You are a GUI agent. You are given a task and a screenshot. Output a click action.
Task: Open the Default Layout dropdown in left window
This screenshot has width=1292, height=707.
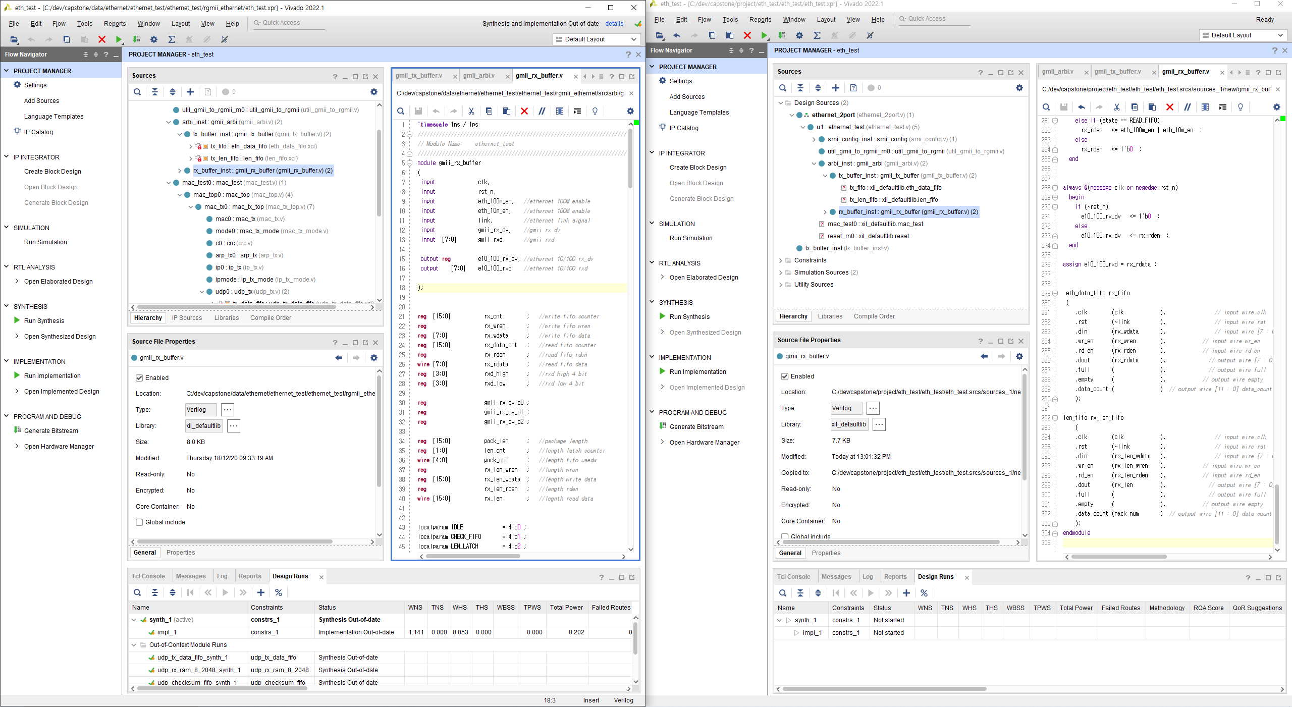(x=597, y=39)
